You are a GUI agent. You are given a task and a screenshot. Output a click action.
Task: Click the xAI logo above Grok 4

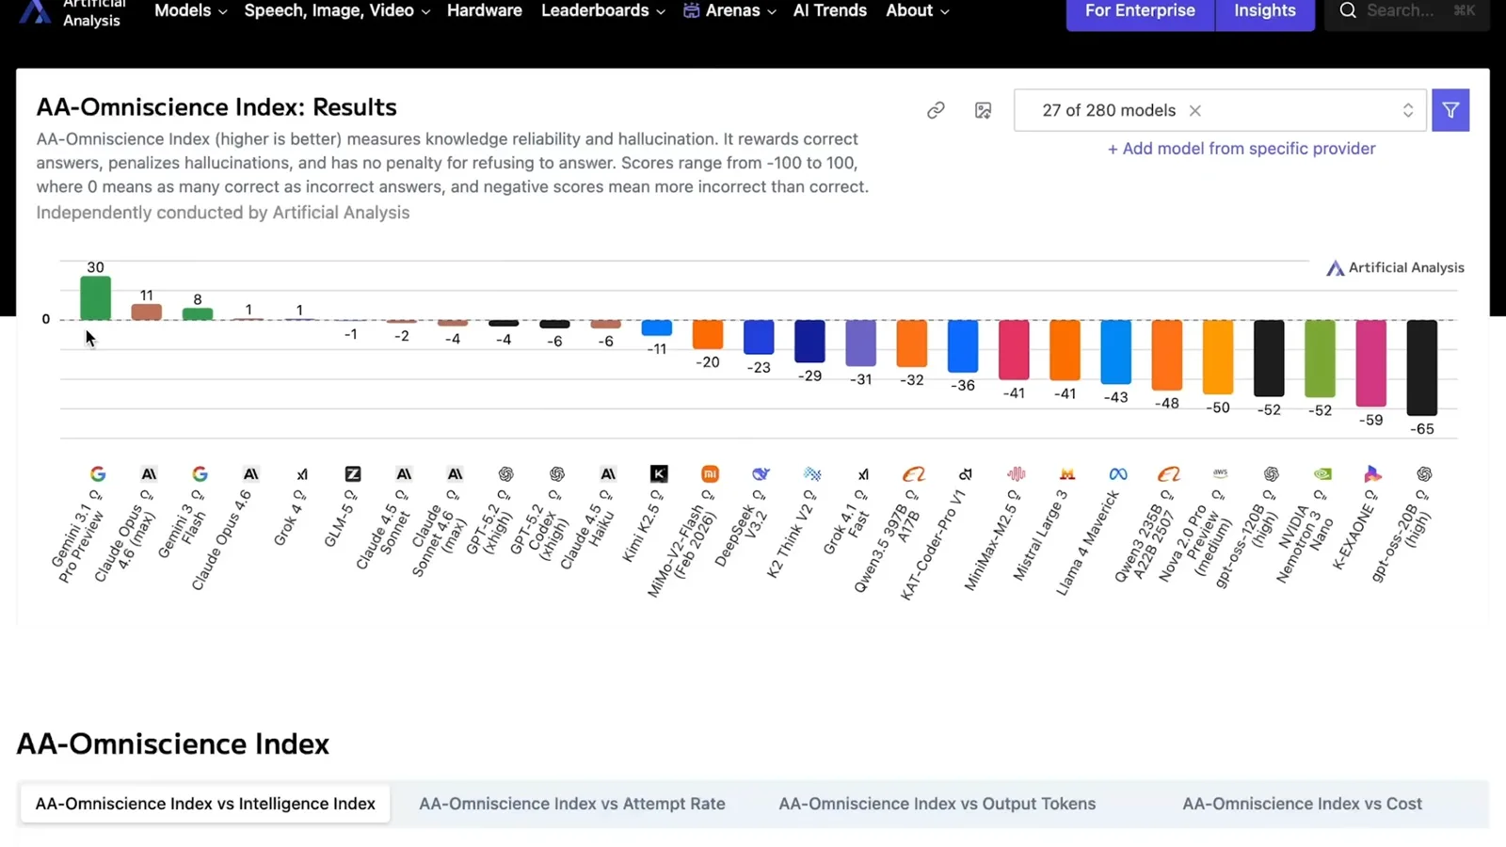click(x=302, y=474)
